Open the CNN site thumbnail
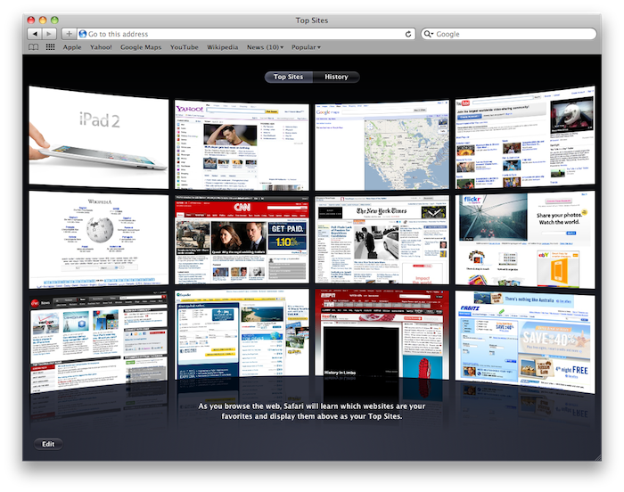624x492 pixels. click(242, 240)
